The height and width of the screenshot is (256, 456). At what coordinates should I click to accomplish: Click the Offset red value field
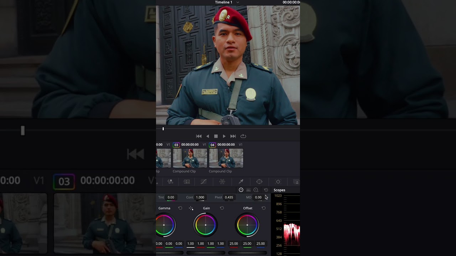[x=234, y=244]
